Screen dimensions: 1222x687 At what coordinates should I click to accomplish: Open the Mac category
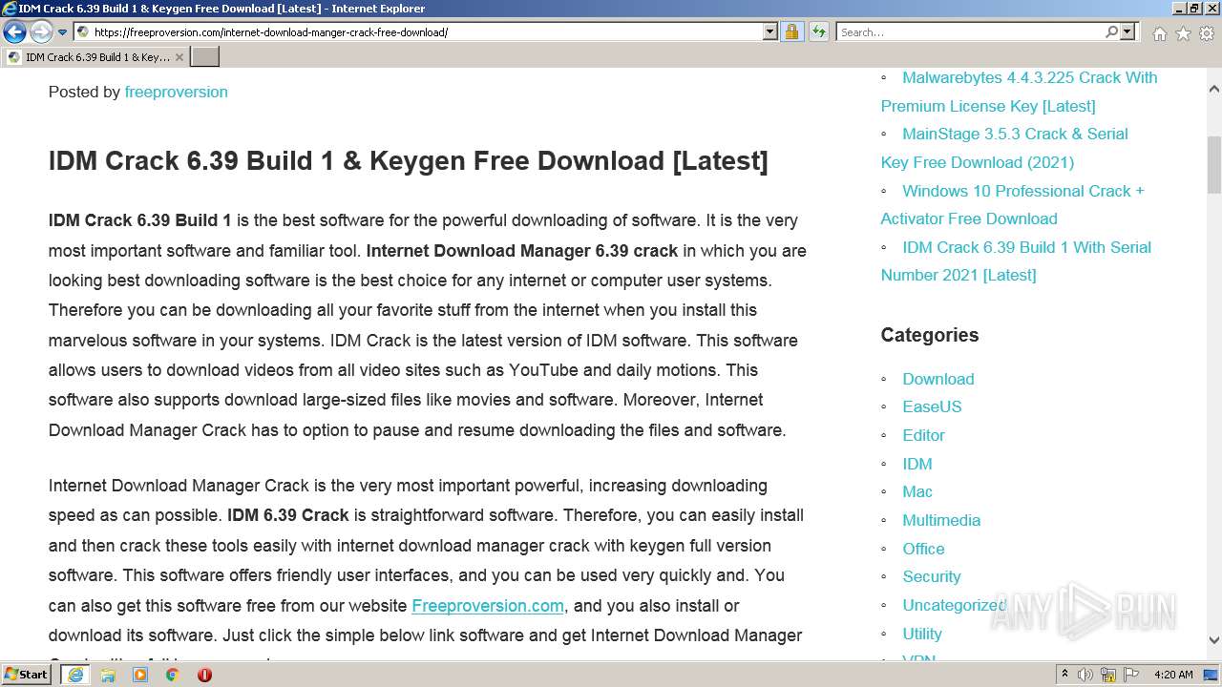[x=917, y=491]
